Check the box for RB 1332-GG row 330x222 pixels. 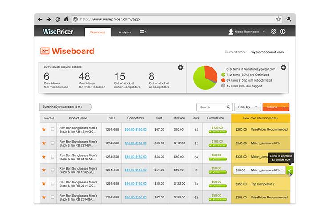click(52, 170)
